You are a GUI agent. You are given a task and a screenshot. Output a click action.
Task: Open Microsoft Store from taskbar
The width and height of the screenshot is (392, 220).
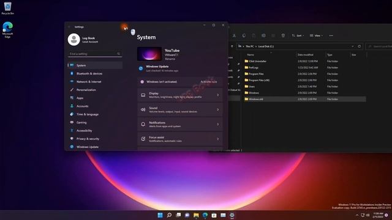(214, 215)
